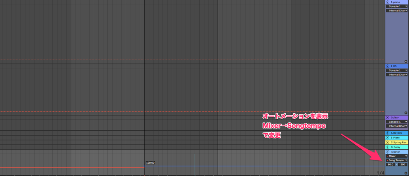
Task: Collapse the Guitar track
Action: 387,117
